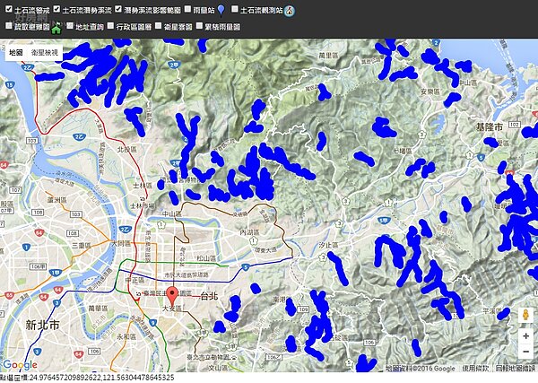Click the 三重區 district label
Image resolution: width=538 pixels, height=383 pixels.
point(82,246)
